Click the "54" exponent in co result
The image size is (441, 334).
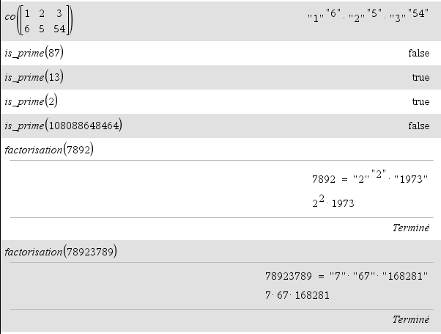(418, 13)
